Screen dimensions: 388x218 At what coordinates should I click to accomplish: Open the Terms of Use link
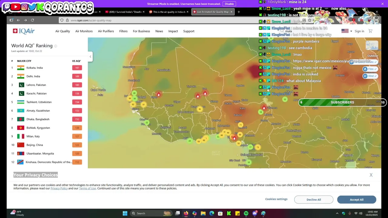[x=87, y=188]
